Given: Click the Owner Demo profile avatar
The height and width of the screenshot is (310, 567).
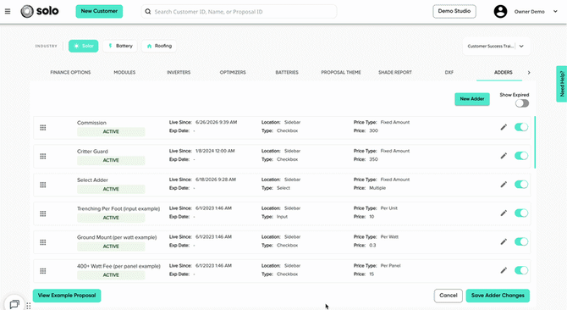Looking at the screenshot, I should (x=500, y=12).
